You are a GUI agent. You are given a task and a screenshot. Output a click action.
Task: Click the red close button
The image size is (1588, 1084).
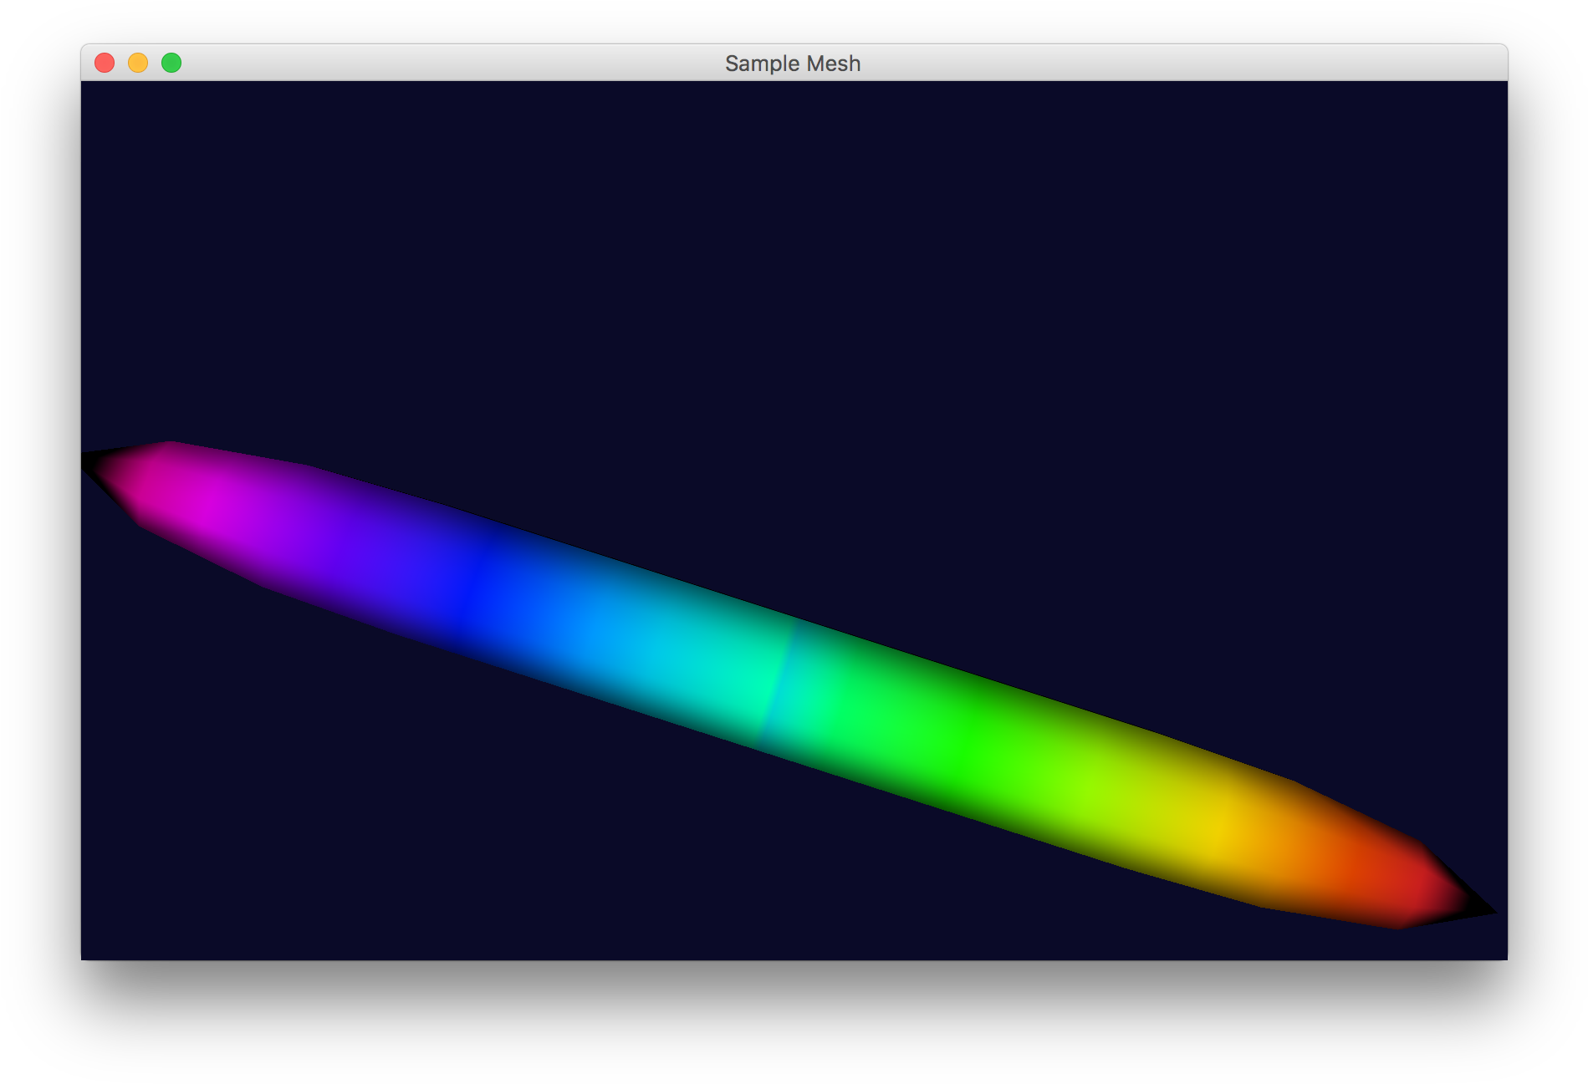click(x=105, y=62)
